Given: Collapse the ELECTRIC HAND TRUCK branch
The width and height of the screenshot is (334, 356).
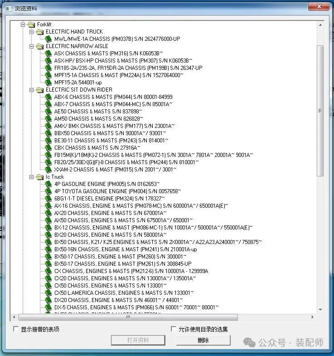Looking at the screenshot, I should [x=32, y=32].
